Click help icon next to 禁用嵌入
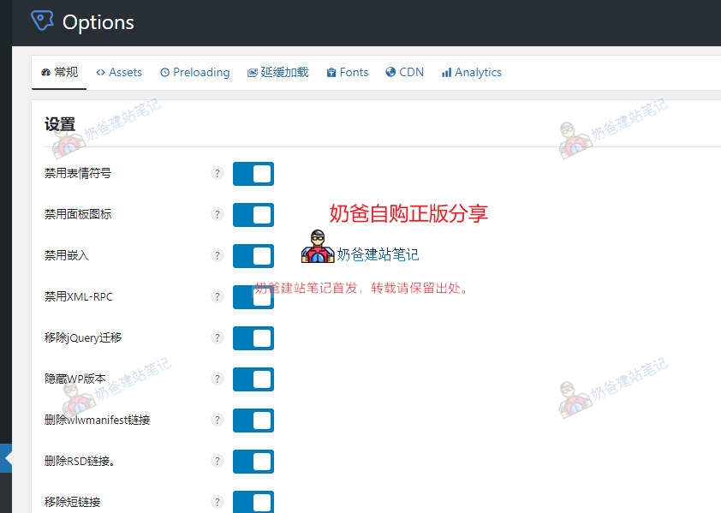721x513 pixels. tap(217, 255)
